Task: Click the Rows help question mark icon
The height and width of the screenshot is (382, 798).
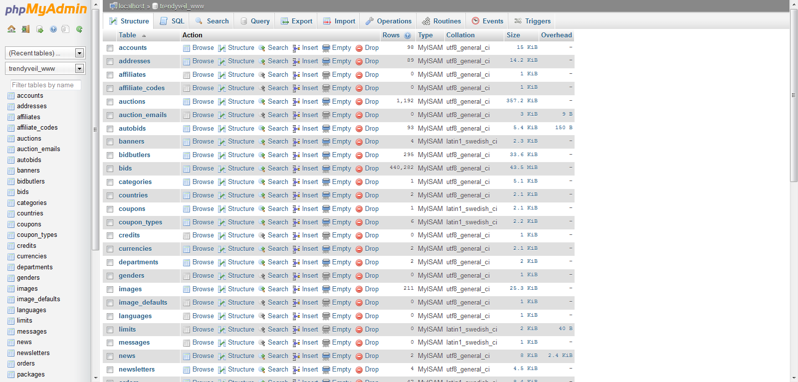Action: click(x=407, y=35)
